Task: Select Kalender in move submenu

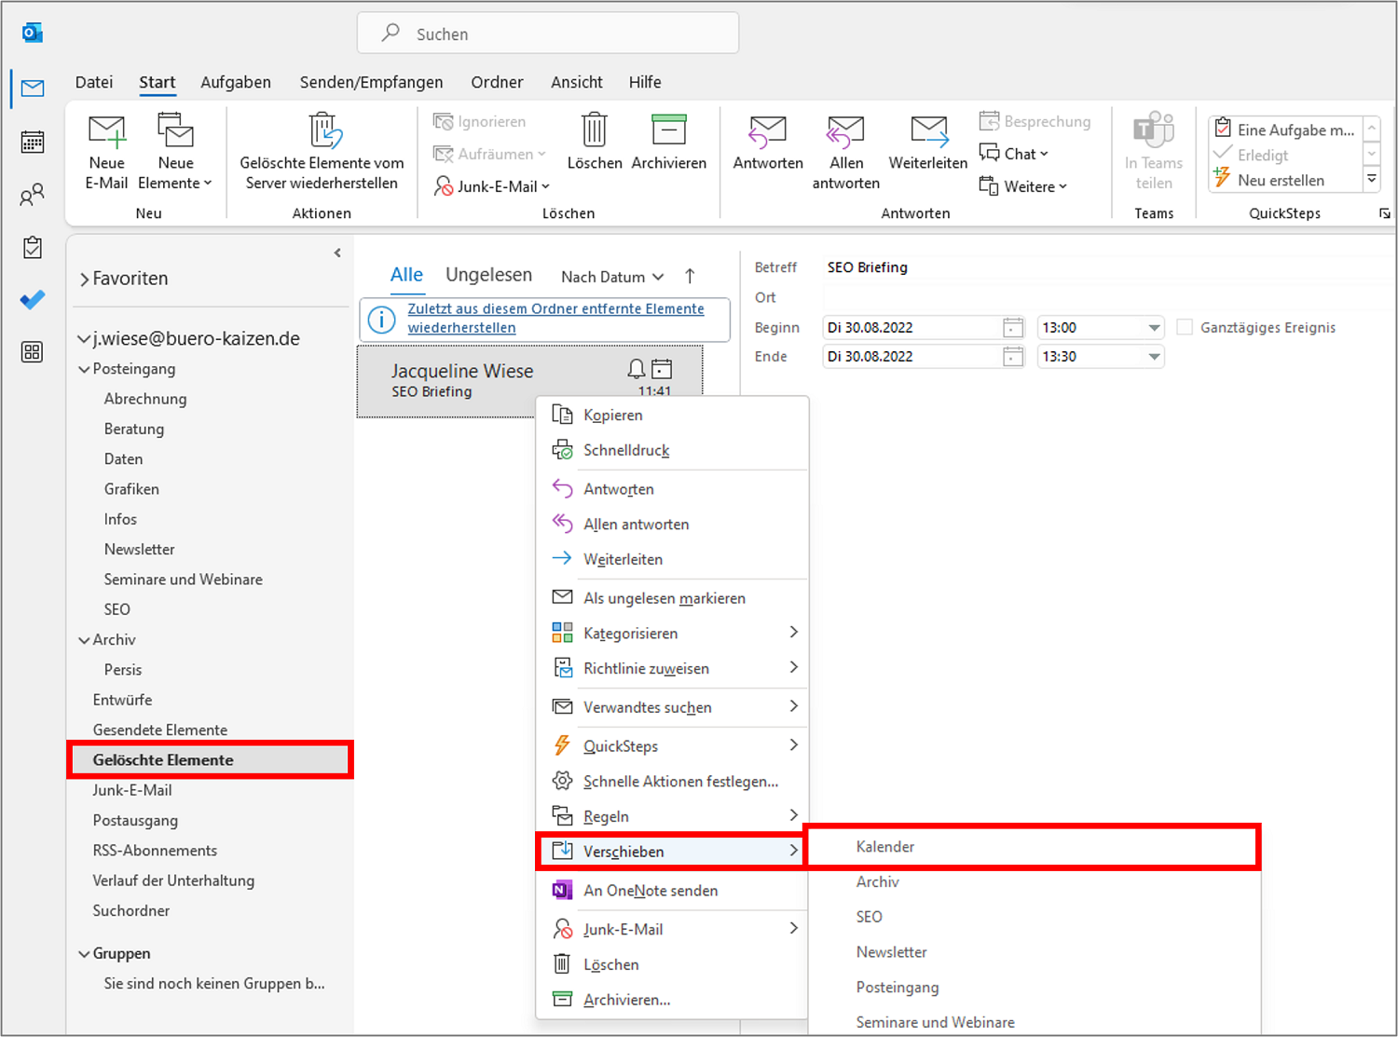Action: [1032, 846]
